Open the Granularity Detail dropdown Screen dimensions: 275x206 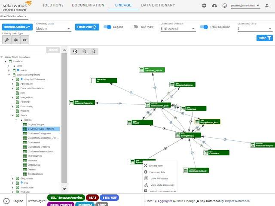point(53,29)
